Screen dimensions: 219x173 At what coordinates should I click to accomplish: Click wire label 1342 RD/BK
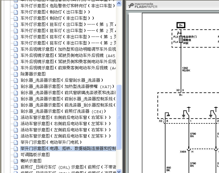(x=186, y=69)
